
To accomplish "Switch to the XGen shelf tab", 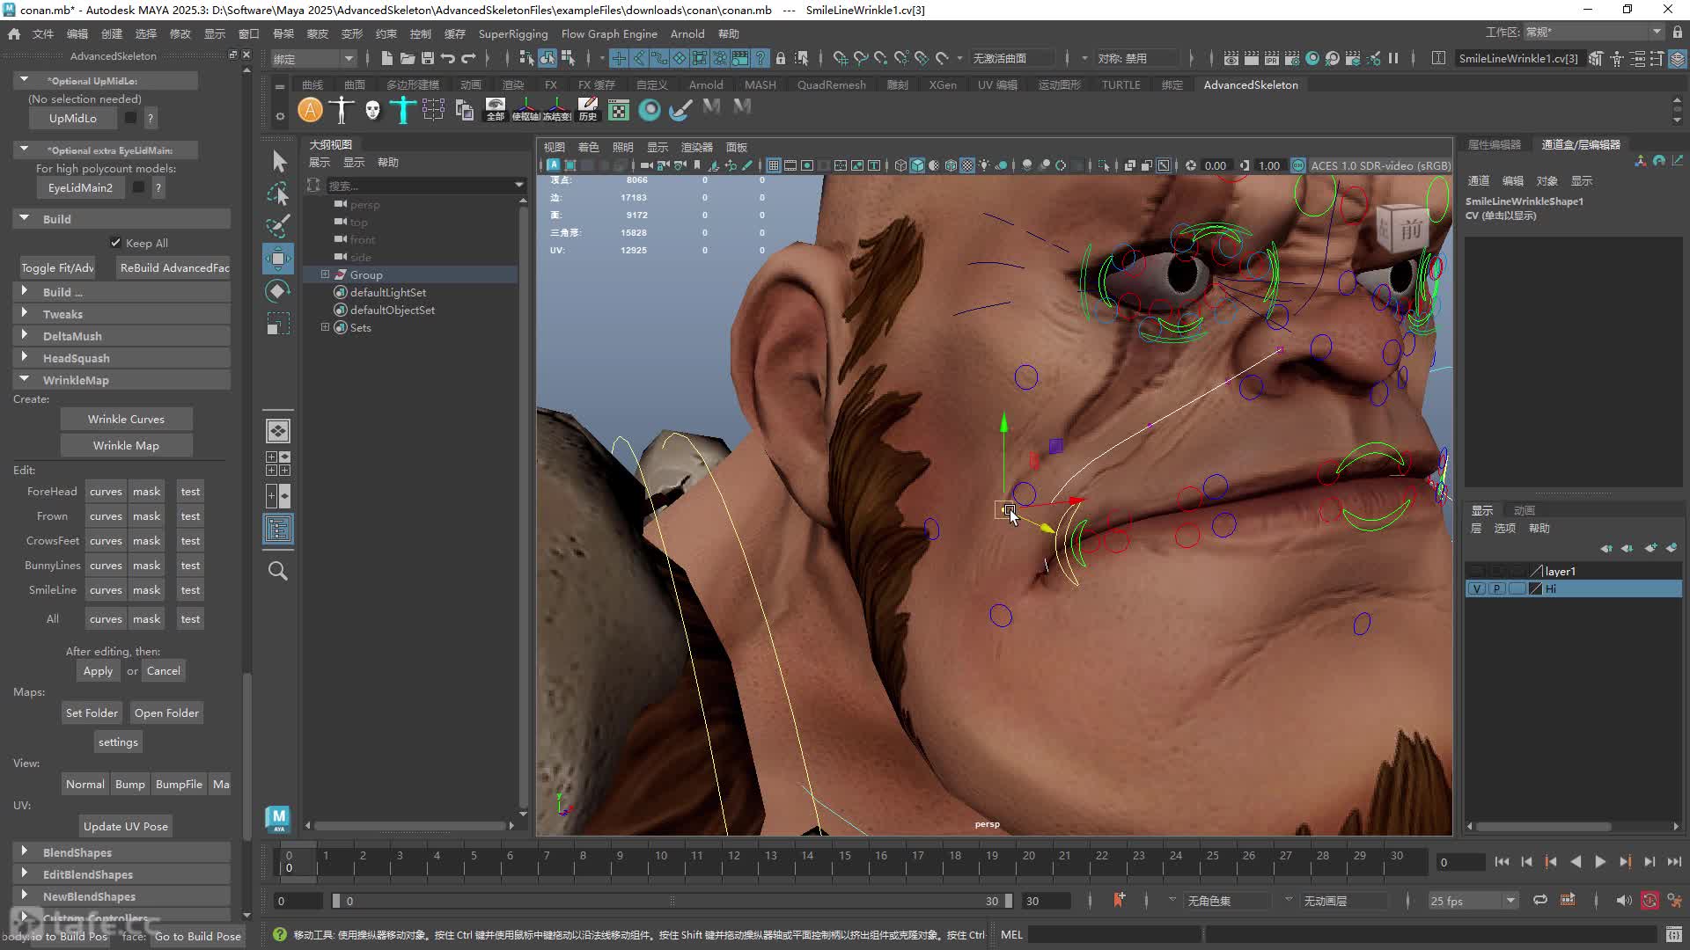I will (942, 84).
